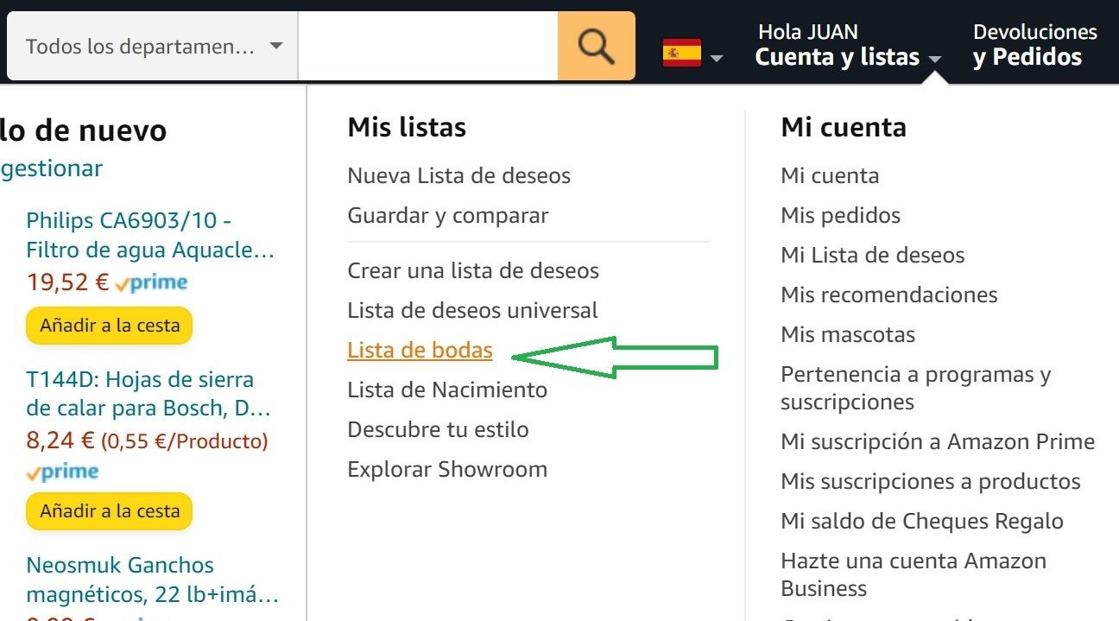The width and height of the screenshot is (1119, 621).
Task: Open Mis pedidos
Action: click(840, 215)
